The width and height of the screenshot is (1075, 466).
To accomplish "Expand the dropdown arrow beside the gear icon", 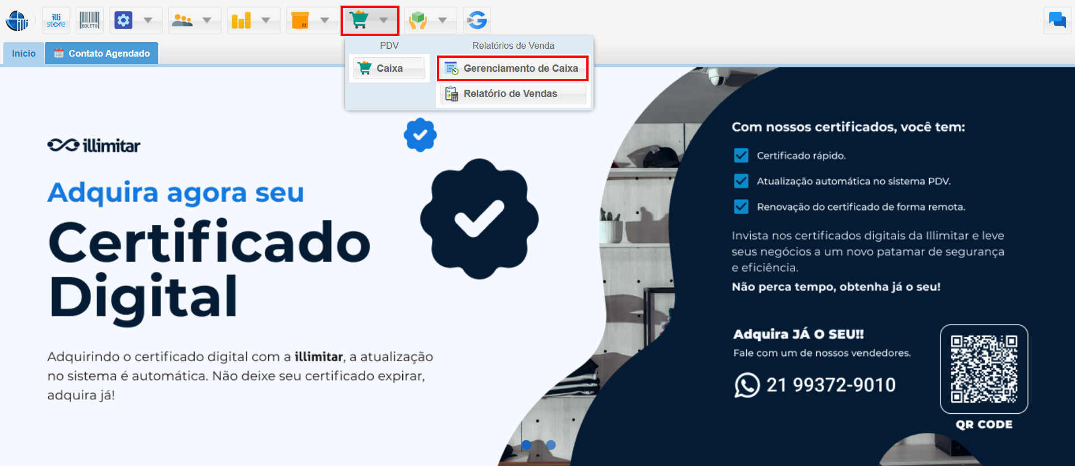I will [x=148, y=21].
